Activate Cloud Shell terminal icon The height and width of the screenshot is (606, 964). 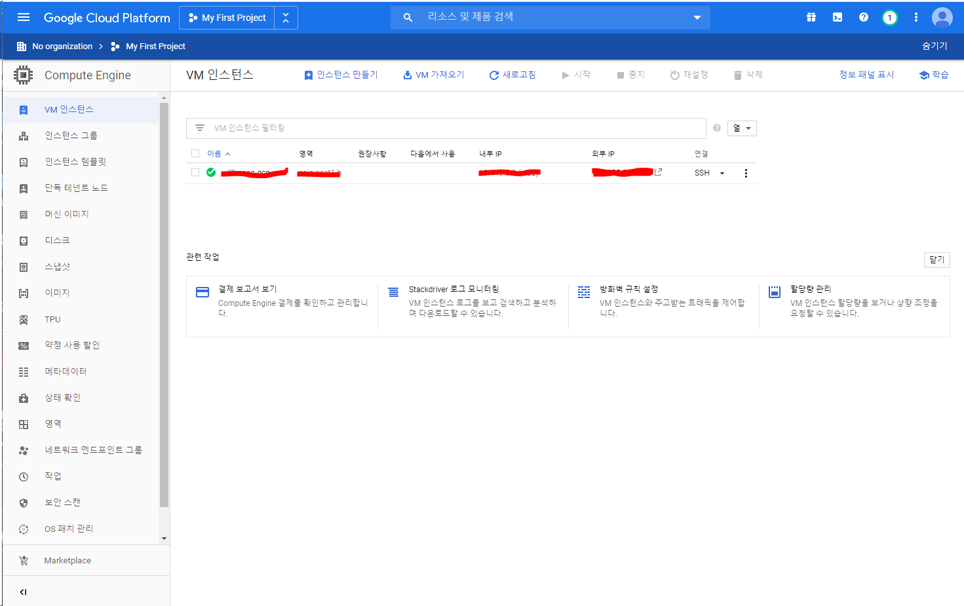click(x=838, y=18)
